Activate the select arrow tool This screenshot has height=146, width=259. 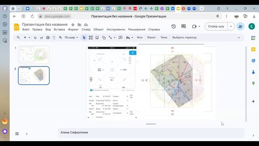[84, 38]
